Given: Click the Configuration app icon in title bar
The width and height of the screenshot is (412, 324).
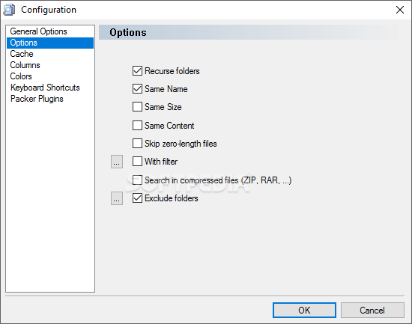Looking at the screenshot, I should (9, 10).
